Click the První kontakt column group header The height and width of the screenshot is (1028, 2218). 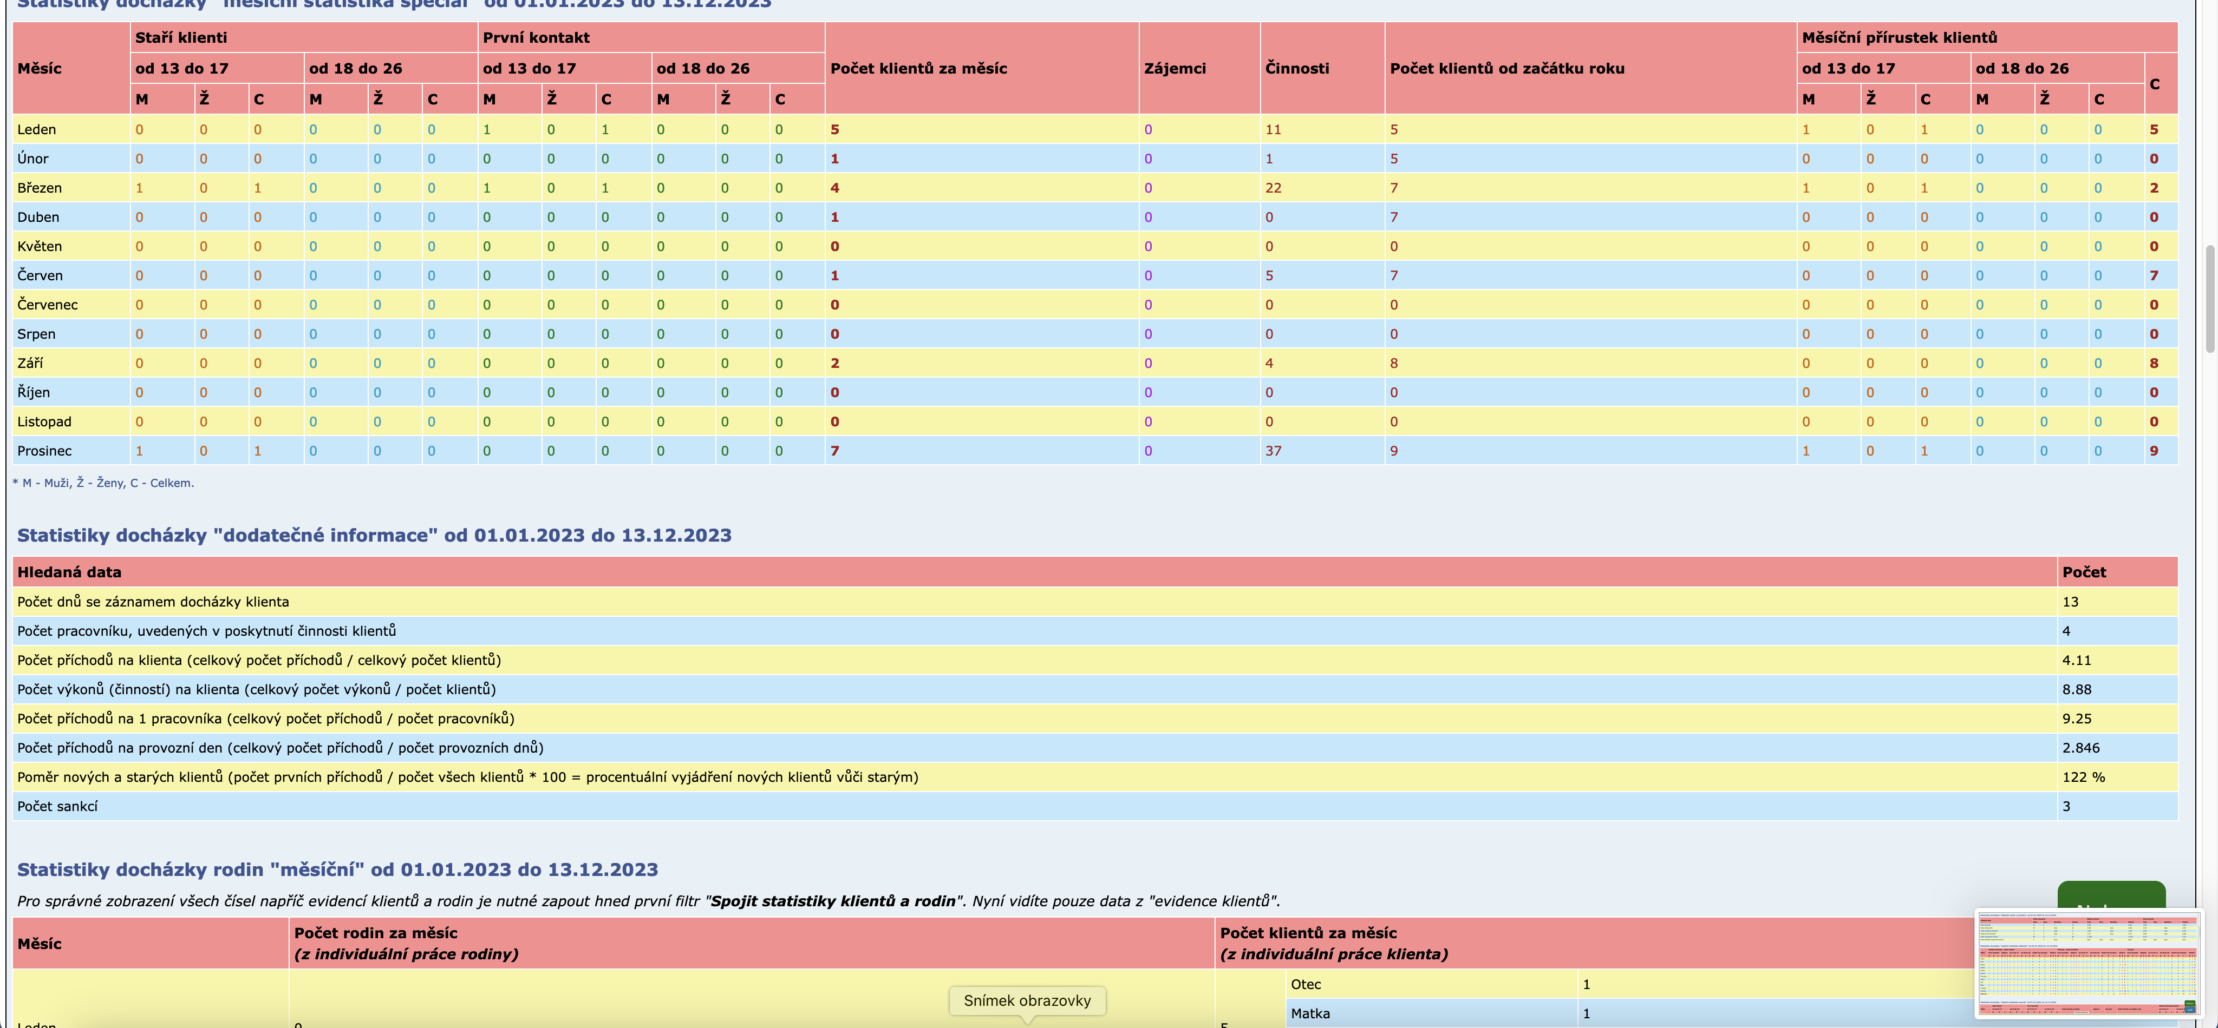[536, 37]
